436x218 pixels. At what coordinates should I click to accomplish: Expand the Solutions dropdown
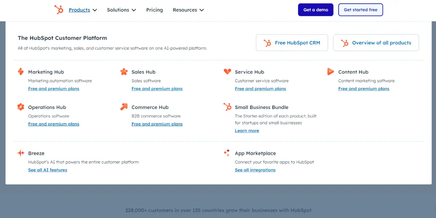121,10
